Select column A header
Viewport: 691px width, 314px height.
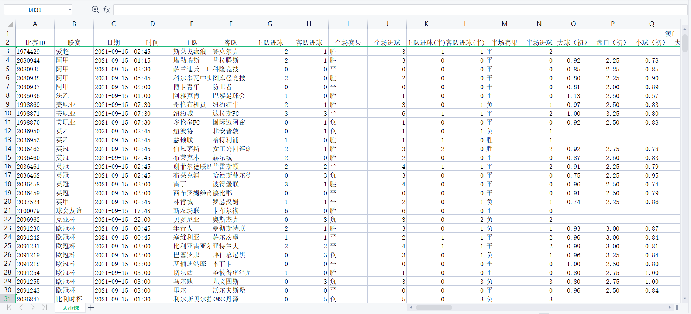coord(35,24)
